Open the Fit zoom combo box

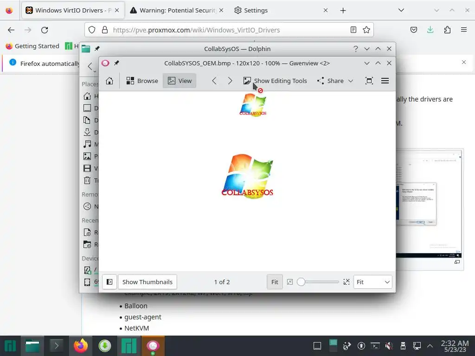[373, 282]
